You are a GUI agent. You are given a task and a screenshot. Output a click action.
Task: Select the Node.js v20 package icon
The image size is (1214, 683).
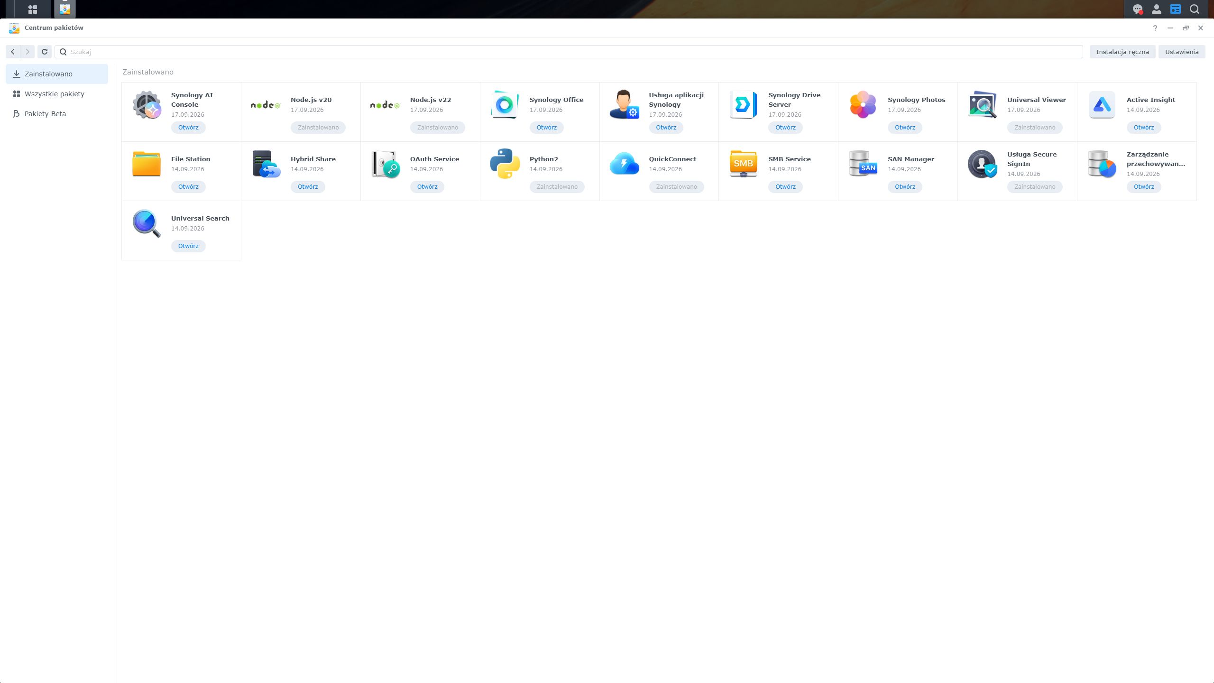point(266,105)
